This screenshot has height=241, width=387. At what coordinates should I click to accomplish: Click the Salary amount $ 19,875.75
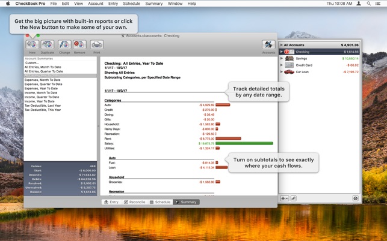(206, 143)
